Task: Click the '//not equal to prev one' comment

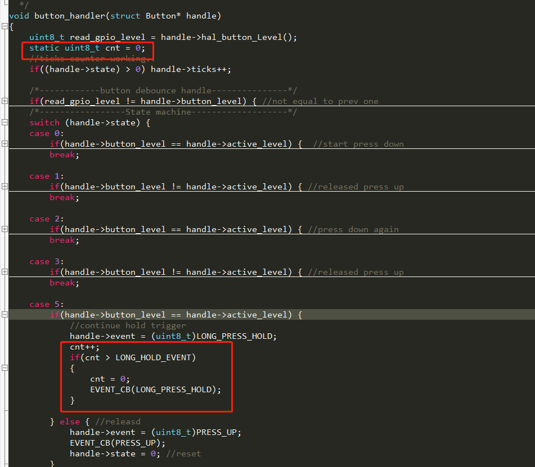Action: point(321,101)
